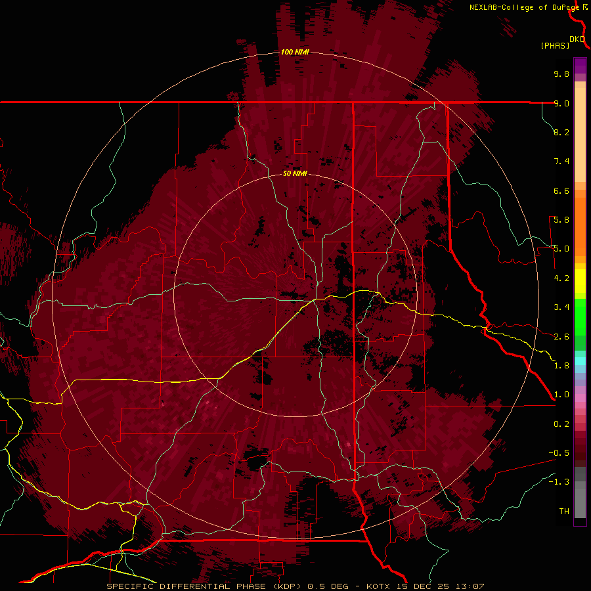This screenshot has width=591, height=591.
Task: Click the 0.2 legend value
Action: pyautogui.click(x=561, y=424)
